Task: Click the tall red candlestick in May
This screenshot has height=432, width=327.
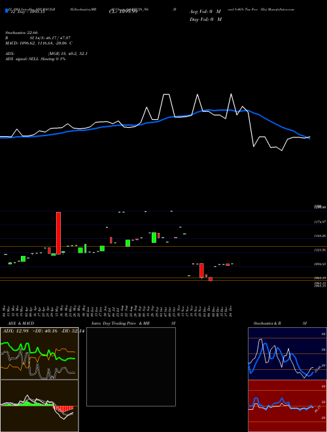Action: [x=58, y=233]
